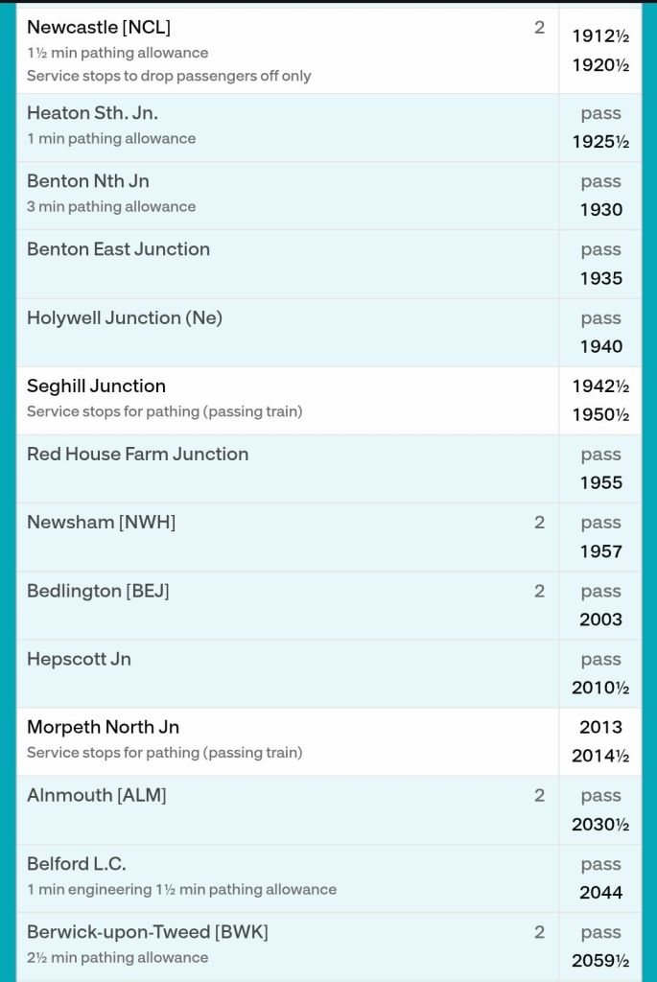Click Seghill Junction's 1942½ arrival time
Viewport: 657px width, 982px height.
600,386
